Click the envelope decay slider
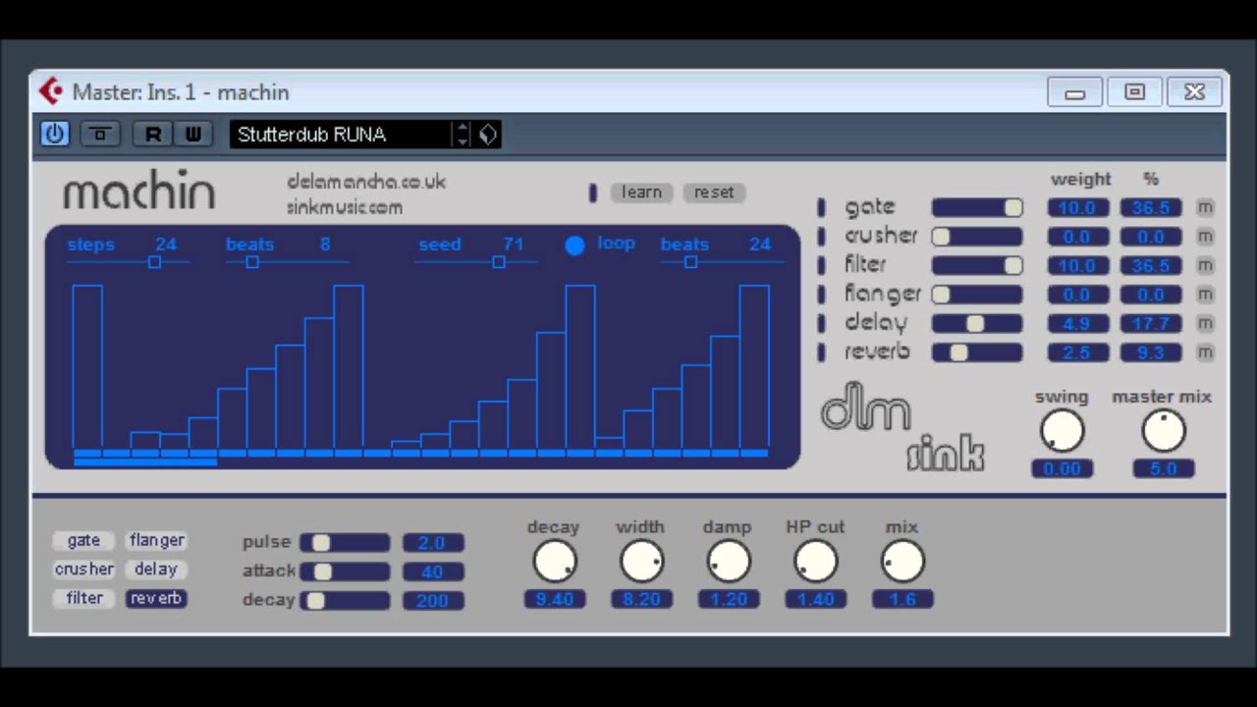The image size is (1257, 707). coord(345,601)
